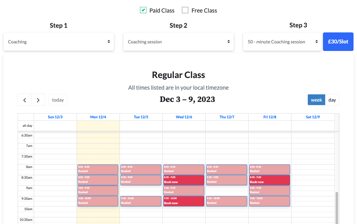This screenshot has width=357, height=224.
Task: Enable the Paid Class checkbox
Action: (x=143, y=10)
